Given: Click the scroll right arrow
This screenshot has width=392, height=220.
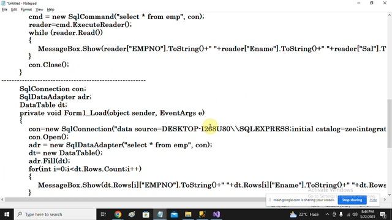Looking at the screenshot, I should pos(385,200).
